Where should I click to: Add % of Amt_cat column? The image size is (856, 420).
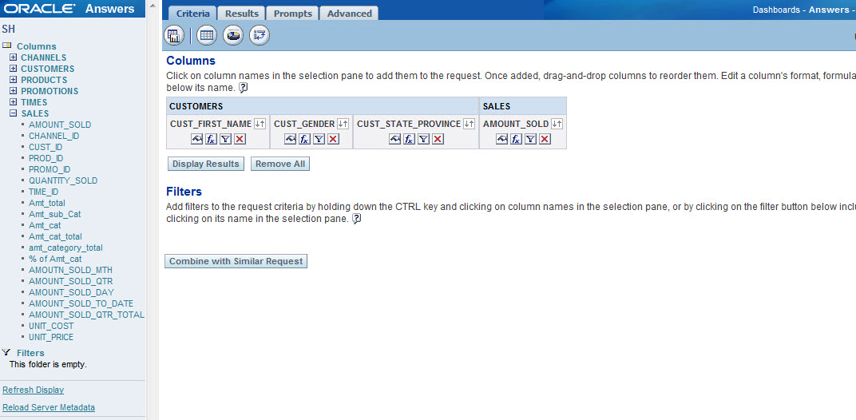(x=55, y=259)
